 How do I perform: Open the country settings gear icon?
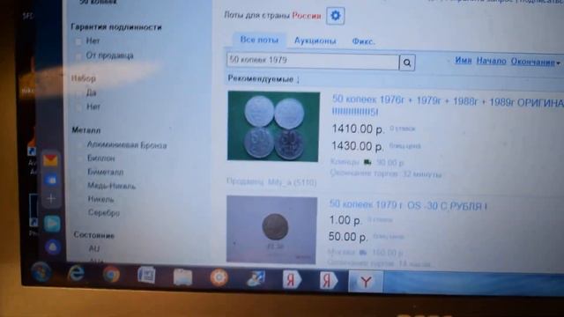tap(335, 16)
